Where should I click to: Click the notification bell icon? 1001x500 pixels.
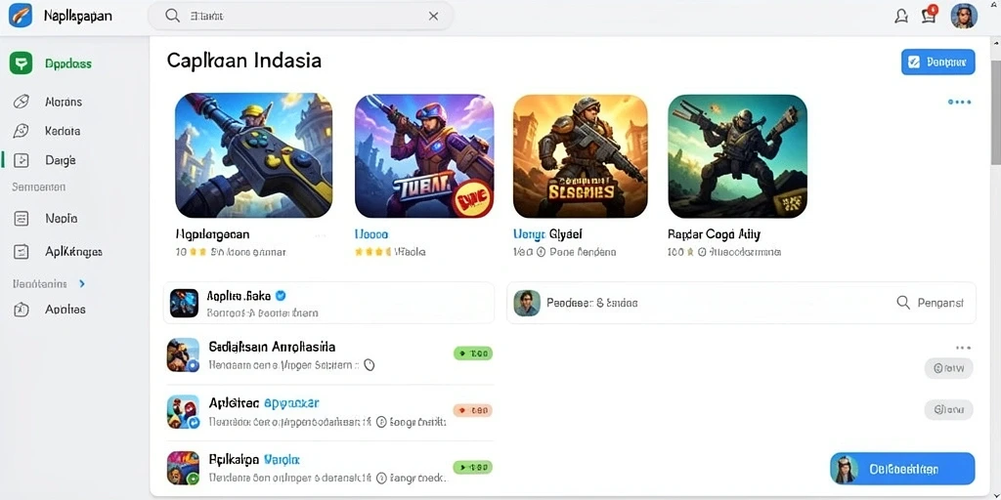(901, 17)
